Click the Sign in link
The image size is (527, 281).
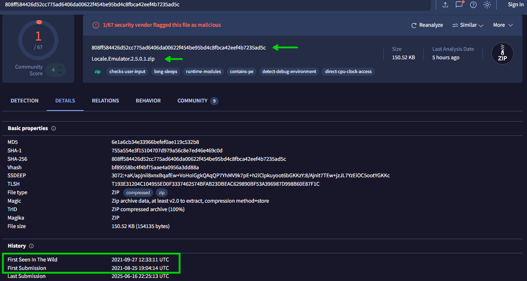(515, 4)
